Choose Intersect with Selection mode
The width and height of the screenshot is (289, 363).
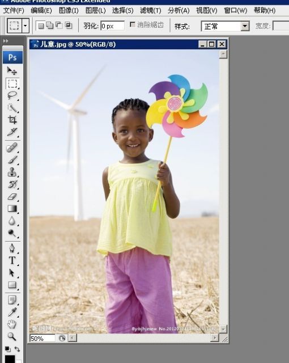pyautogui.click(x=68, y=25)
